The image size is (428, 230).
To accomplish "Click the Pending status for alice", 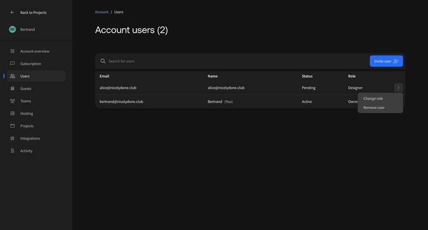I will [309, 88].
